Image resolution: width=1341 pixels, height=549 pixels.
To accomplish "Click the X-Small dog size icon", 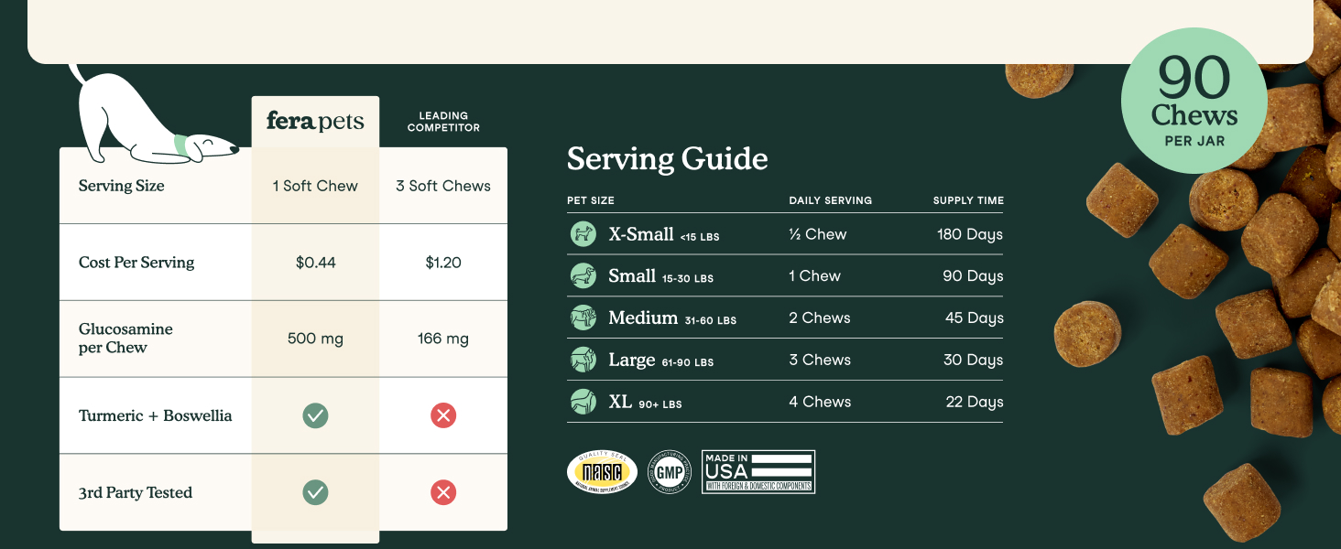I will 583,234.
